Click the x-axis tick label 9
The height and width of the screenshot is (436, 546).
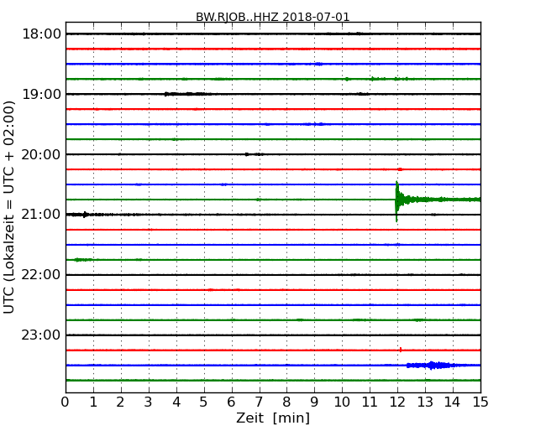point(314,402)
